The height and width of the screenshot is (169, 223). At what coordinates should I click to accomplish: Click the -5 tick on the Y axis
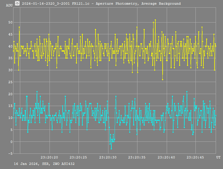point(10,154)
